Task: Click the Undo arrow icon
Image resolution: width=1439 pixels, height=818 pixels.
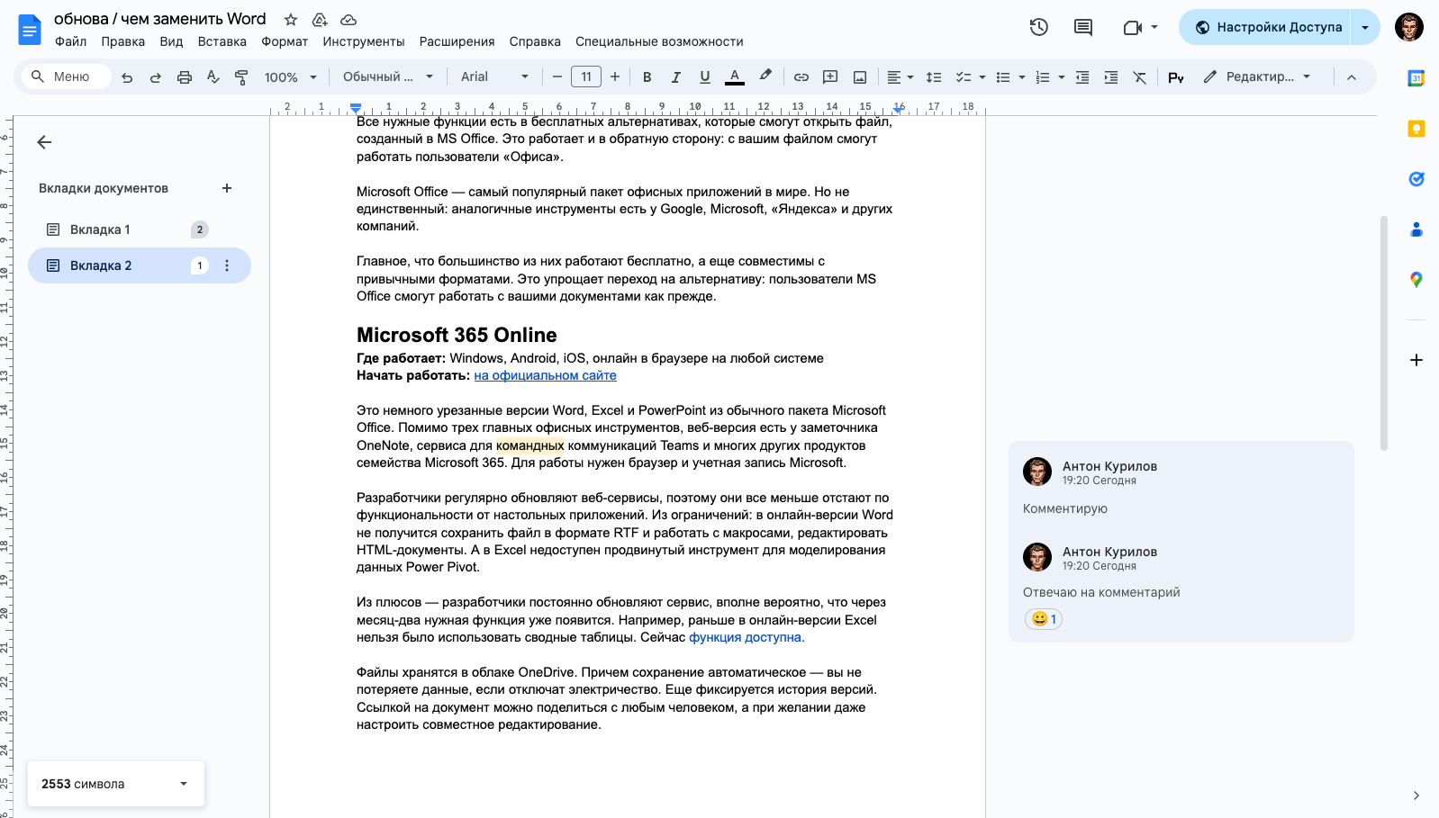Action: [127, 77]
